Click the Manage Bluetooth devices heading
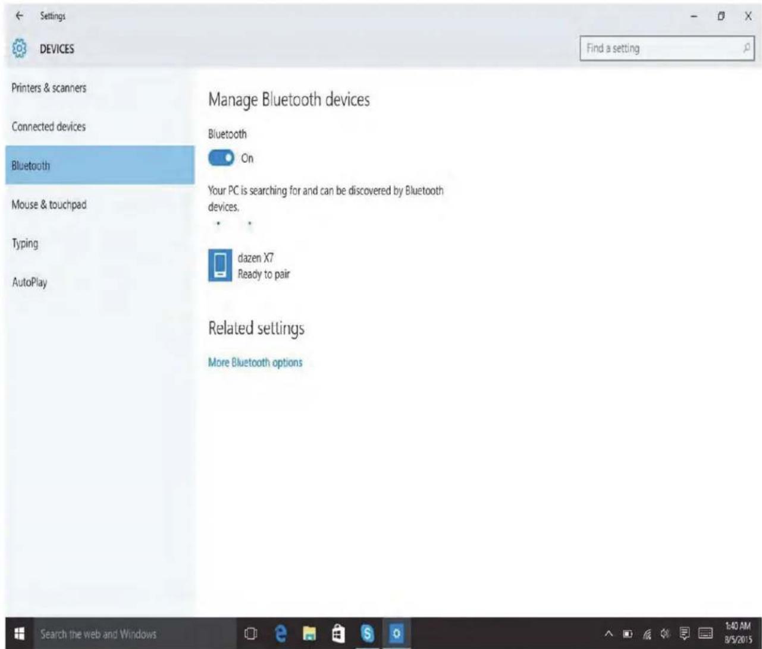 (x=289, y=100)
